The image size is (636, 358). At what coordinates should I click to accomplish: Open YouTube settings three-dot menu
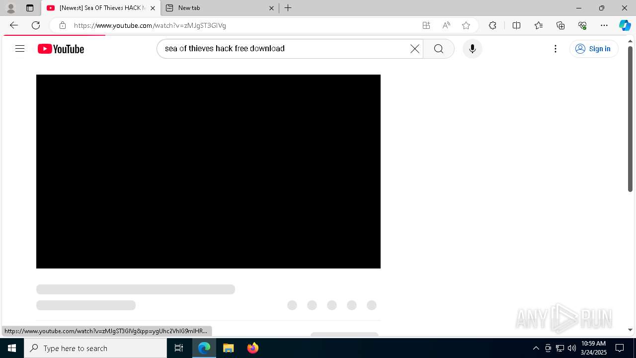point(556,49)
